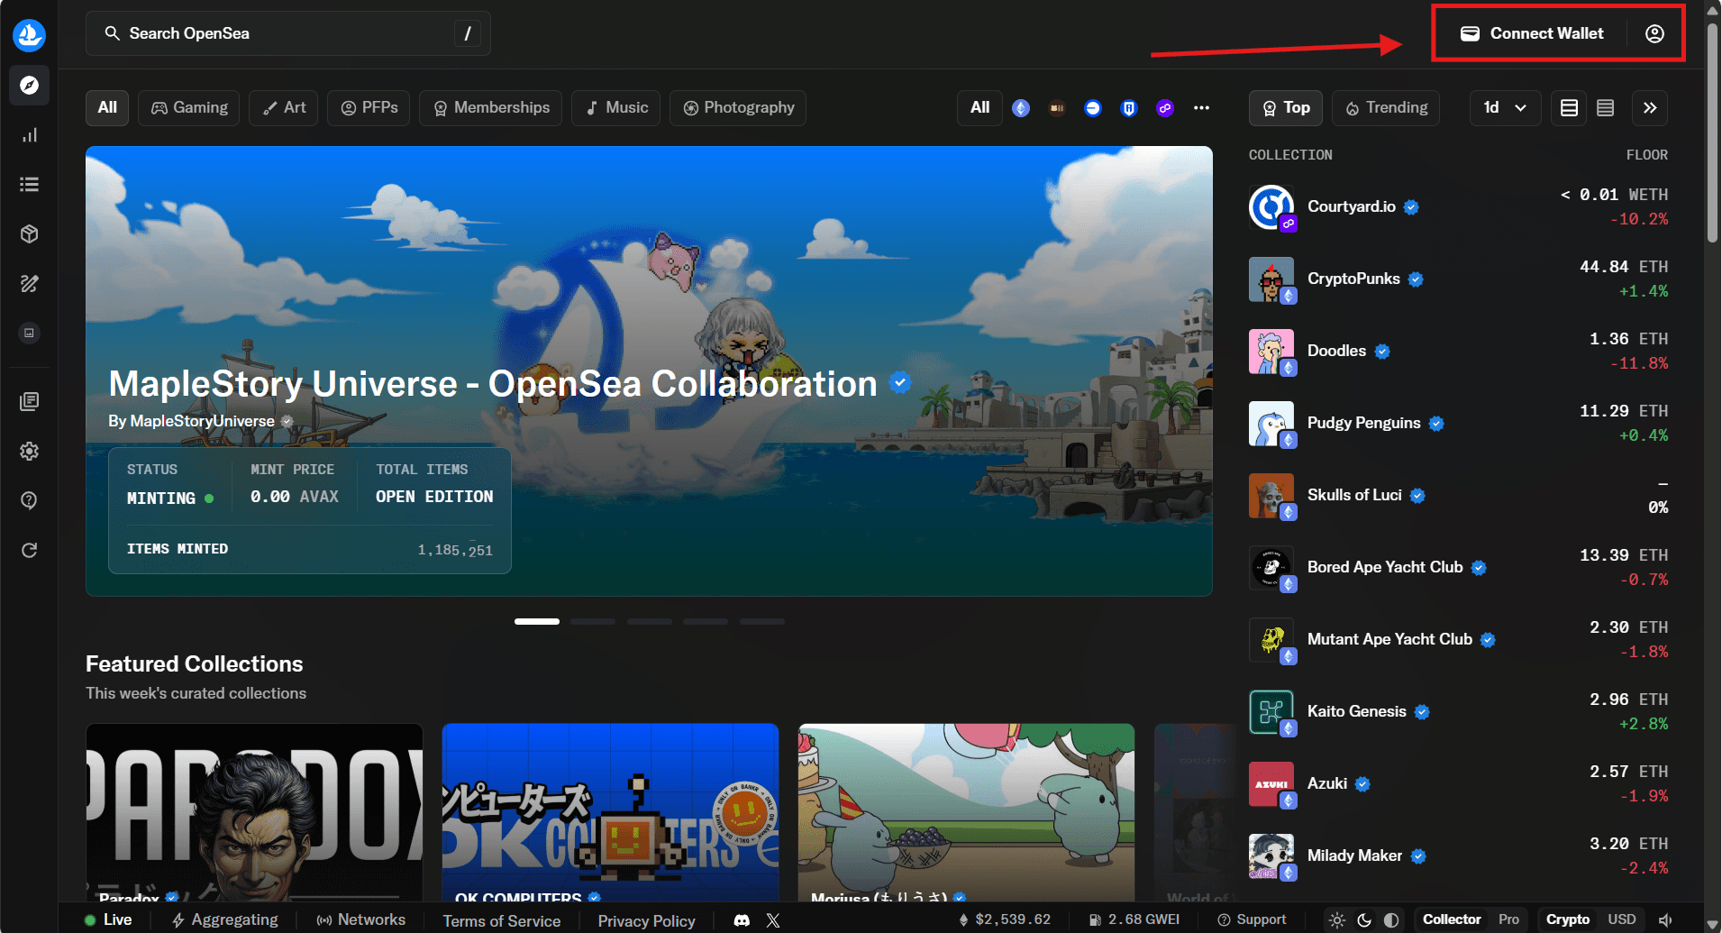Click the gas price 2.68 GWEI indicator
The image size is (1722, 933).
point(1134,919)
